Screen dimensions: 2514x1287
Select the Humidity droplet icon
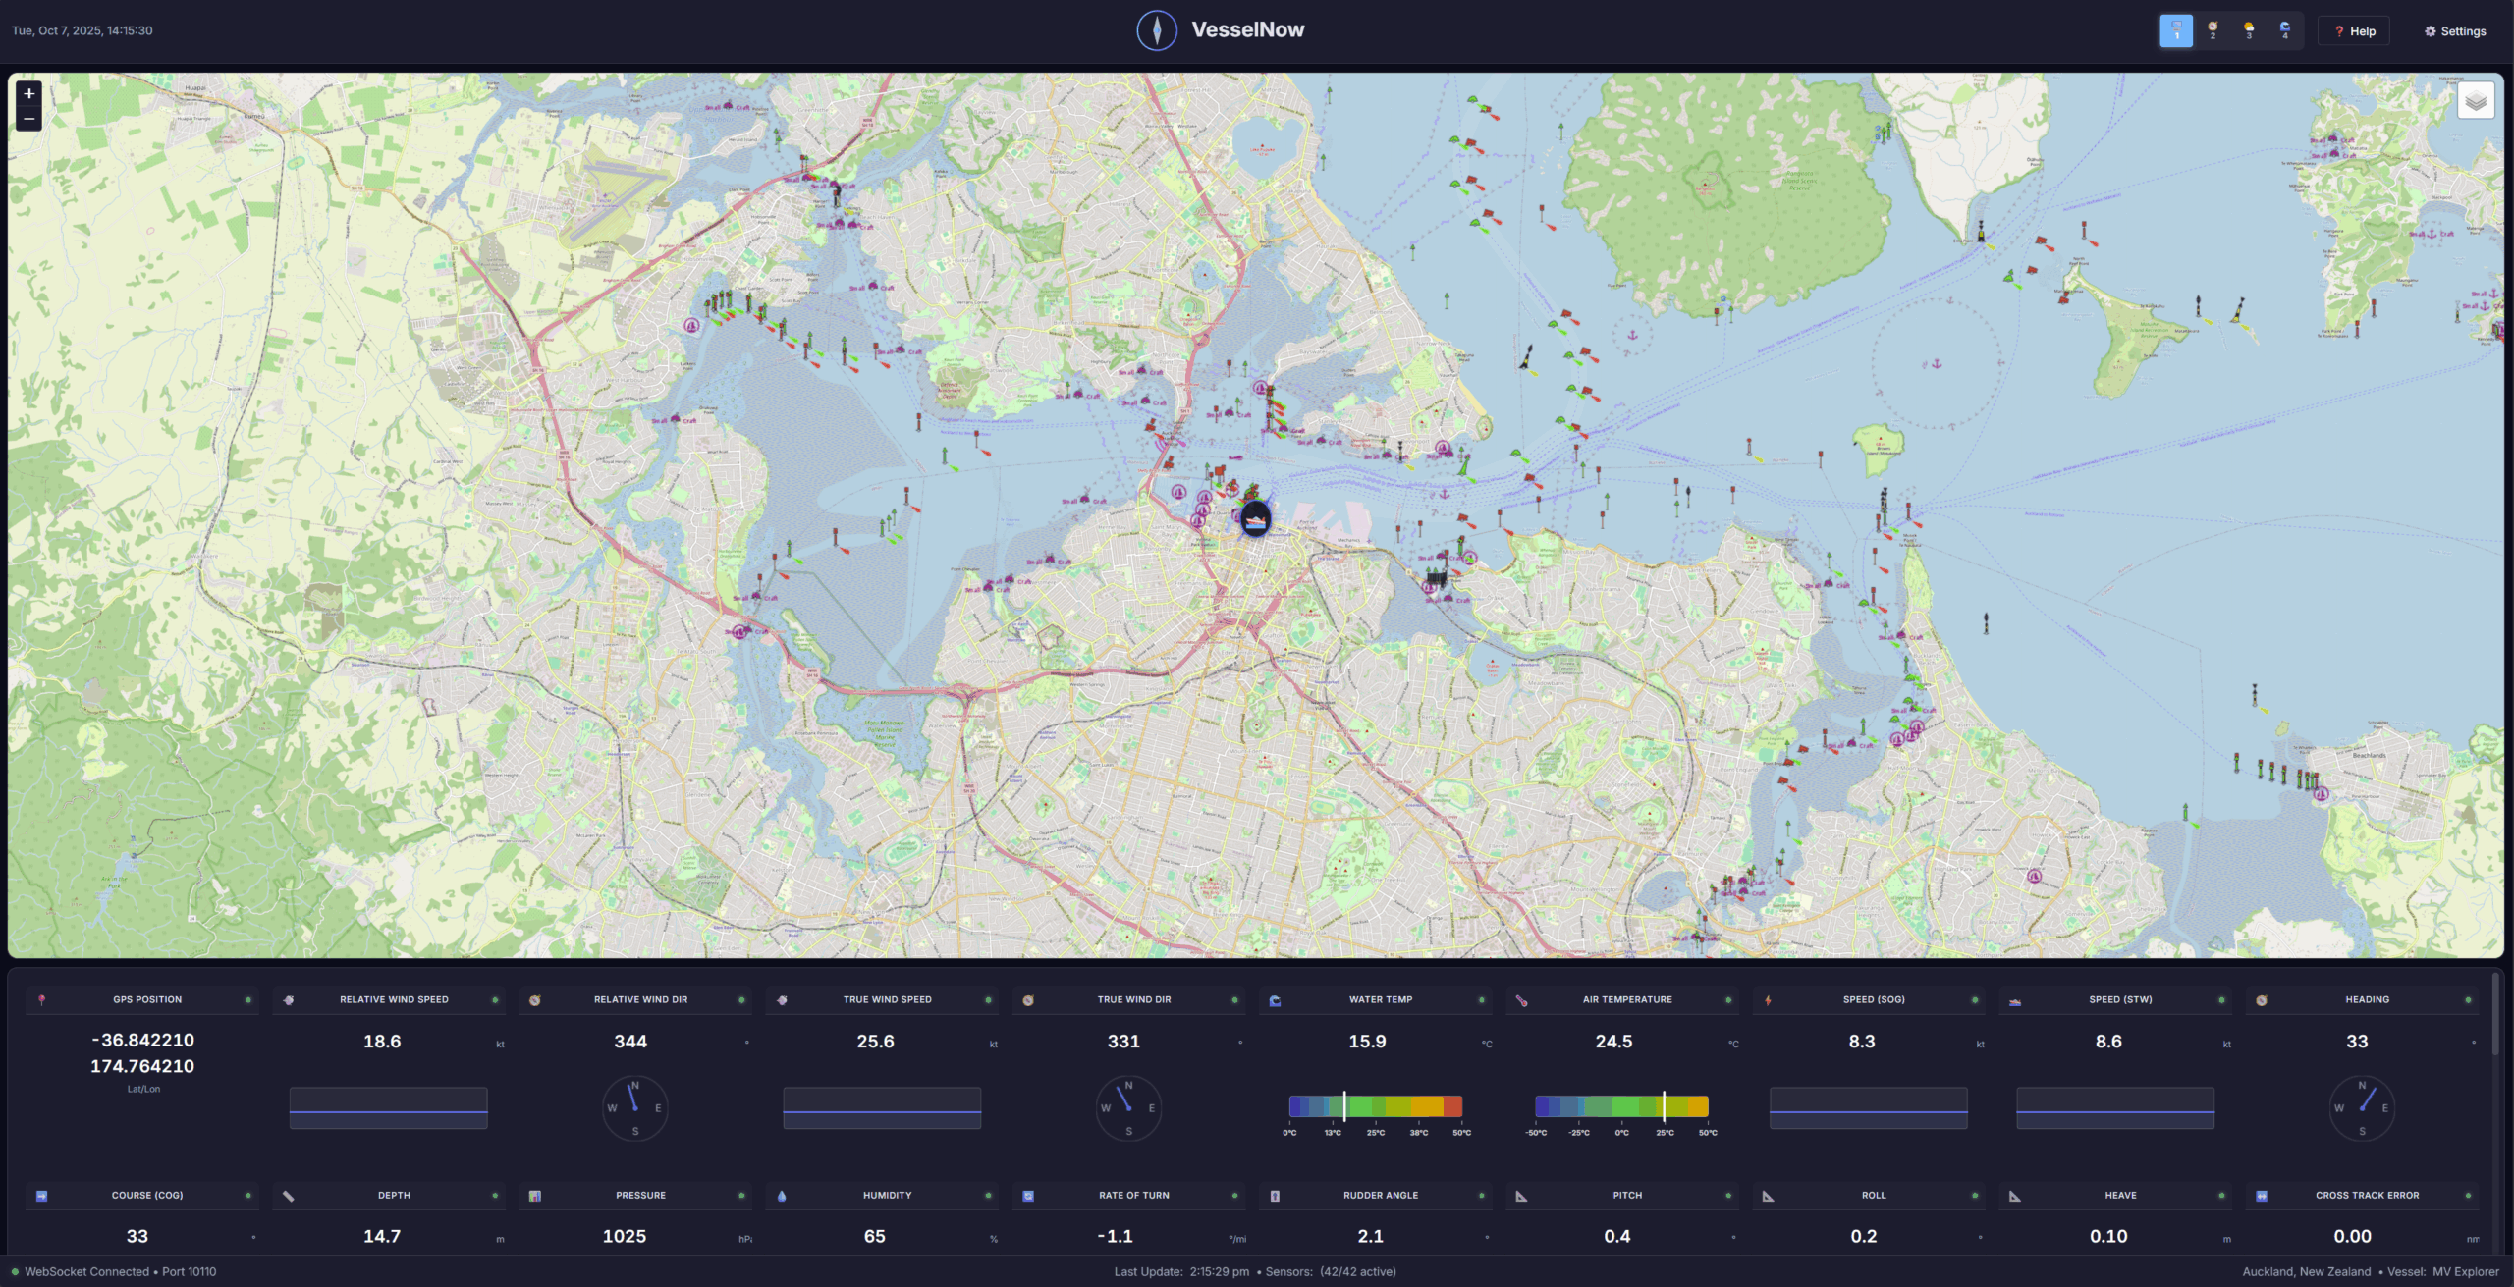(781, 1196)
